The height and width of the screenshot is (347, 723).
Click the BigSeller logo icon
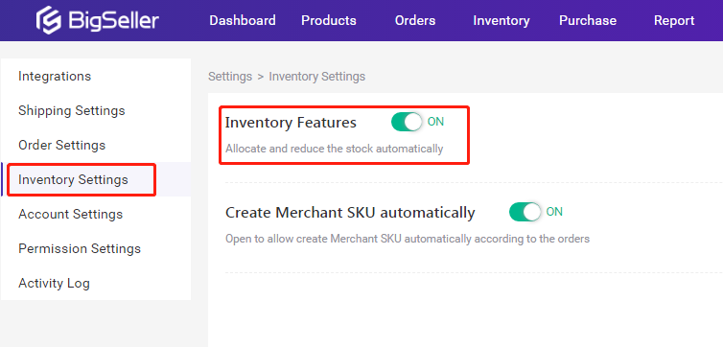pos(49,20)
